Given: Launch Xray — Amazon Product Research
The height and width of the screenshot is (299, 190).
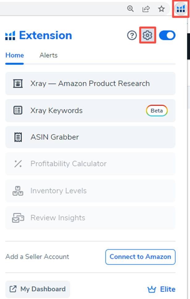Looking at the screenshot, I should click(90, 83).
